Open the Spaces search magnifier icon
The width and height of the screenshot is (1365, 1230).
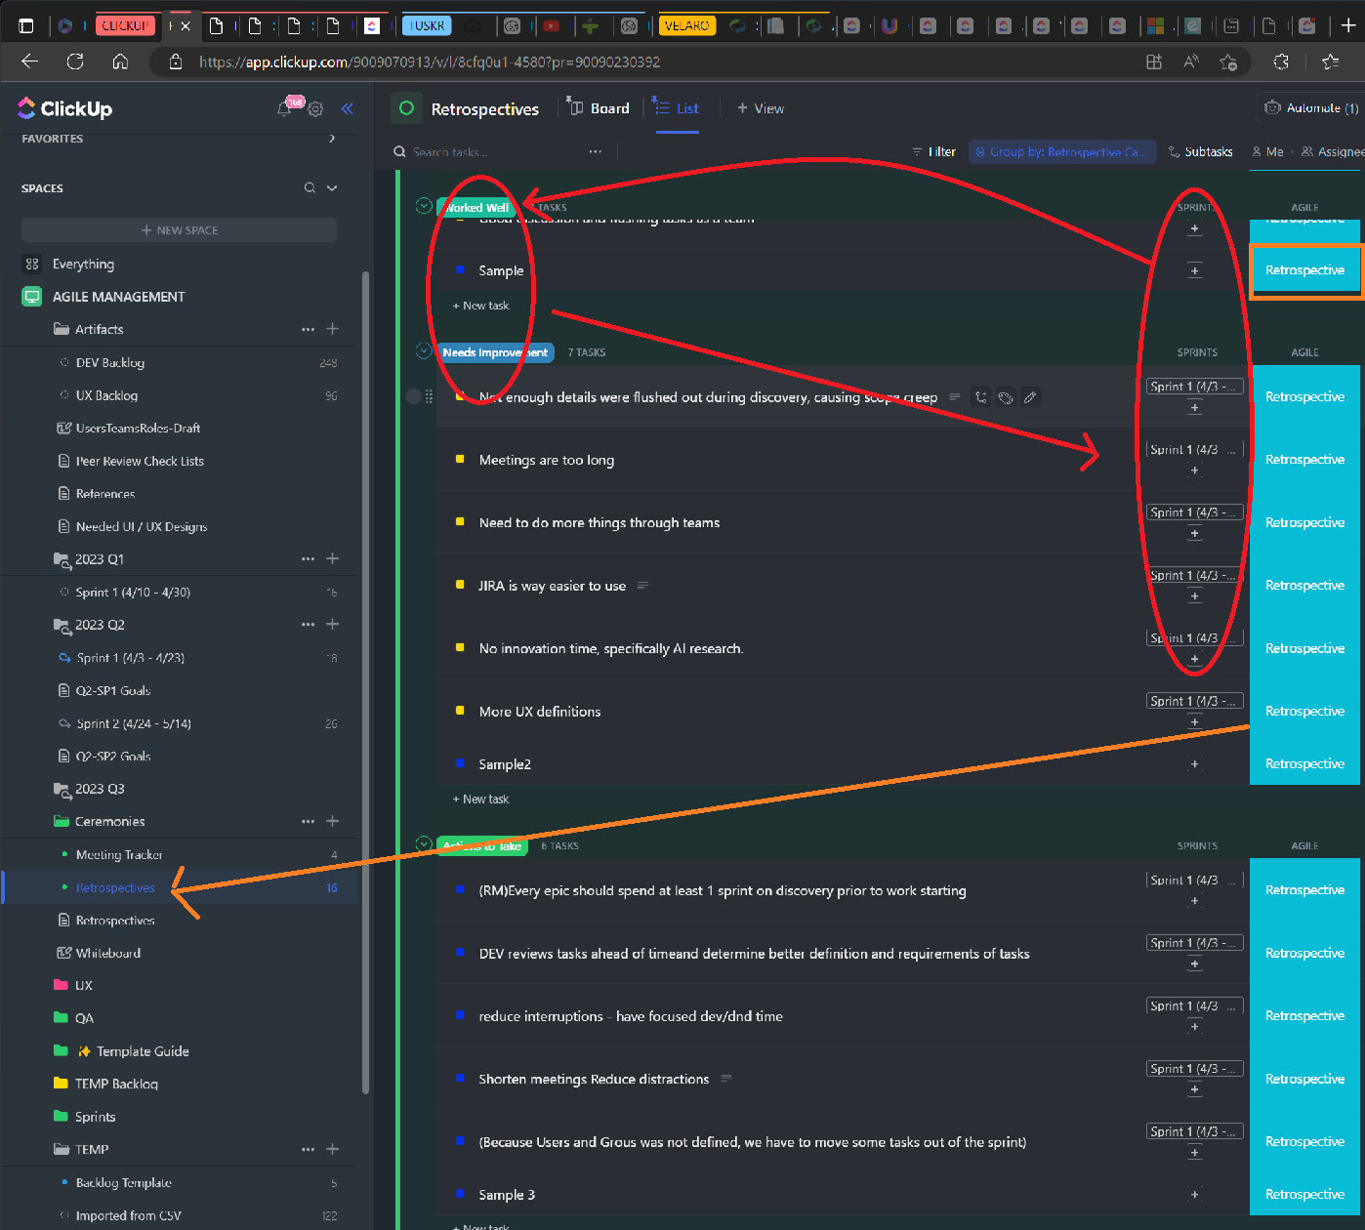(x=309, y=187)
